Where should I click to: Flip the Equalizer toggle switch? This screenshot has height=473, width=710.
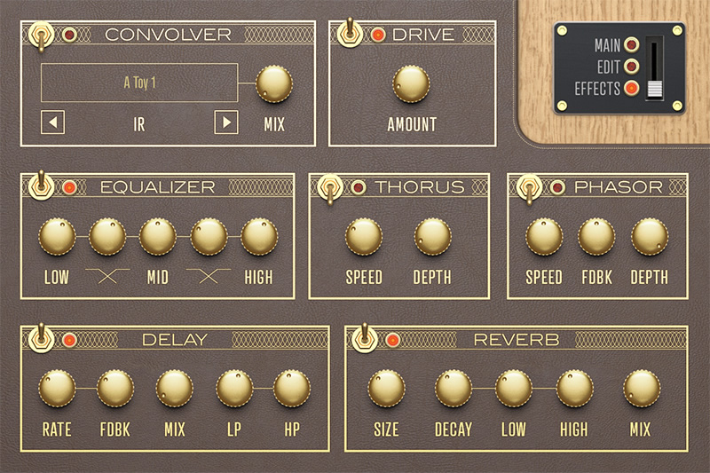41,186
